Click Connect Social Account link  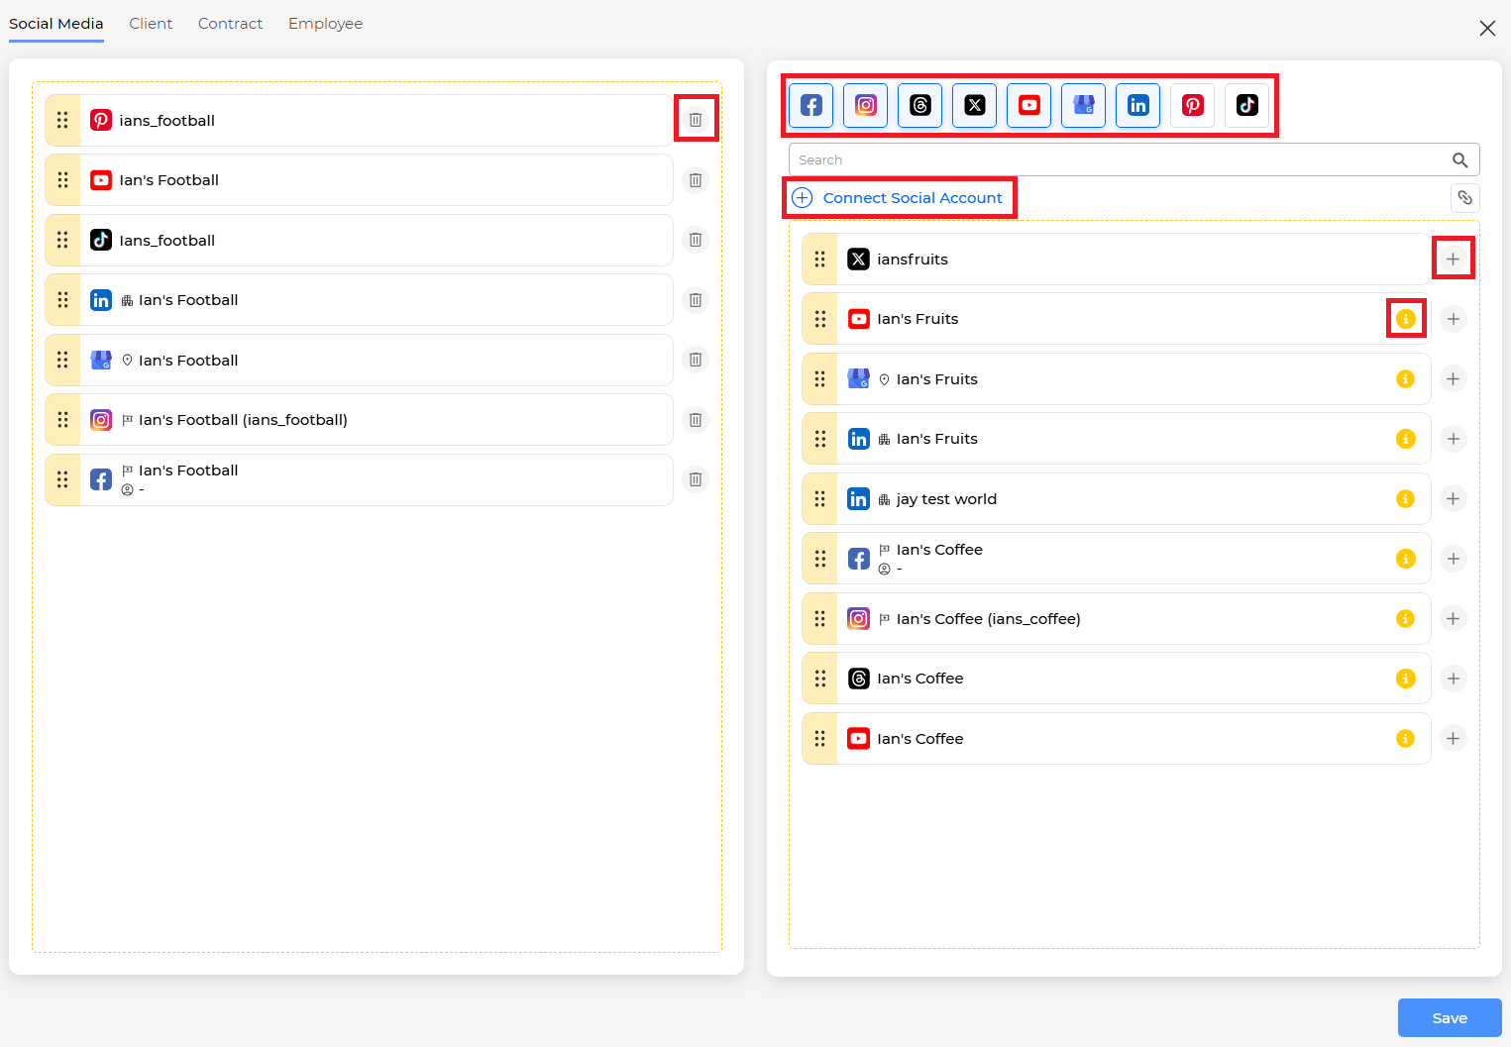(x=899, y=198)
